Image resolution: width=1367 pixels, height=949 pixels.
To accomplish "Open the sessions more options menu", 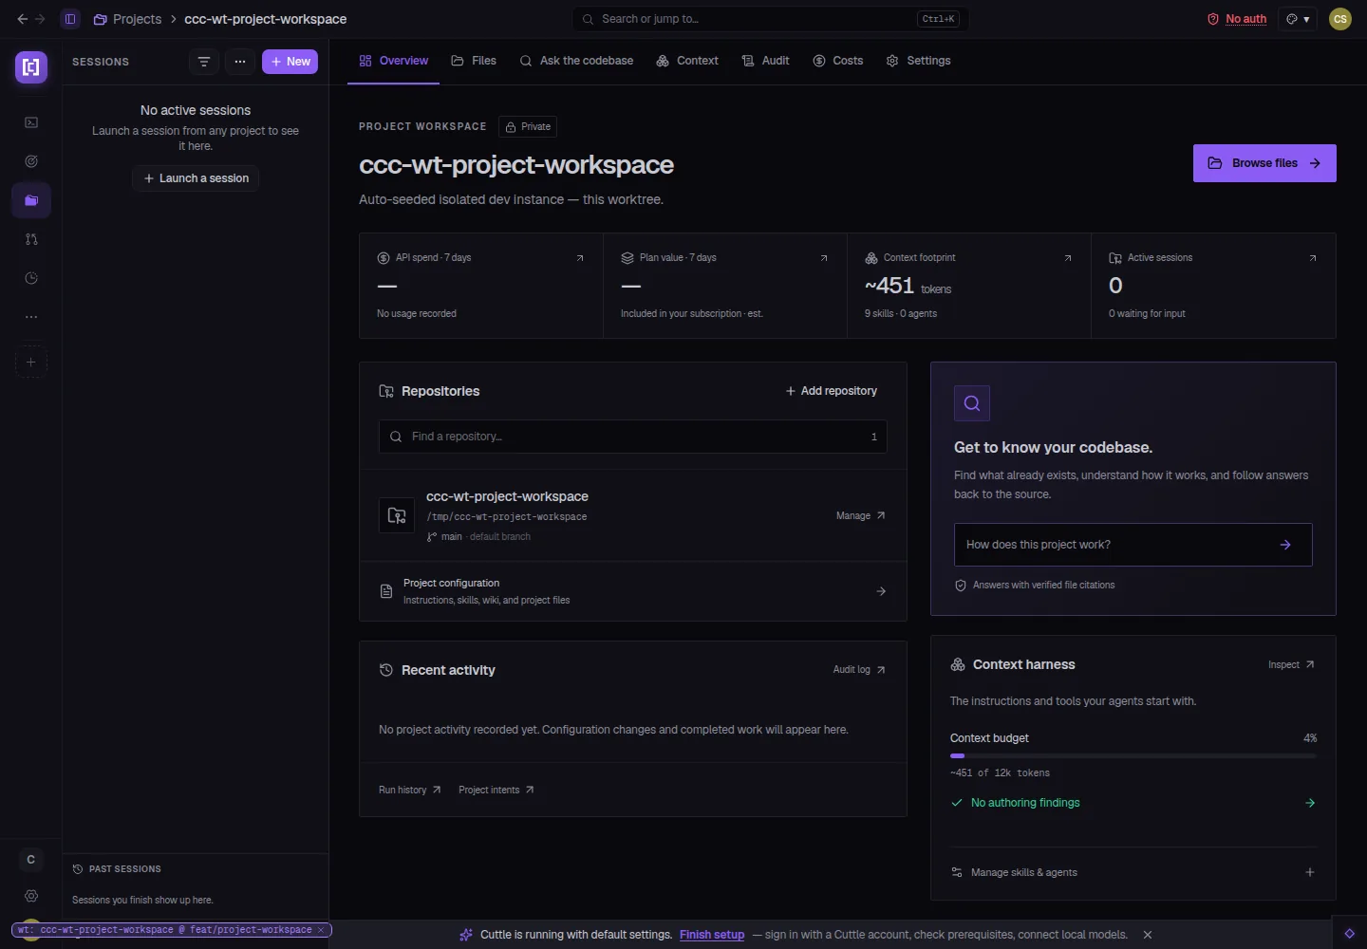I will [240, 62].
